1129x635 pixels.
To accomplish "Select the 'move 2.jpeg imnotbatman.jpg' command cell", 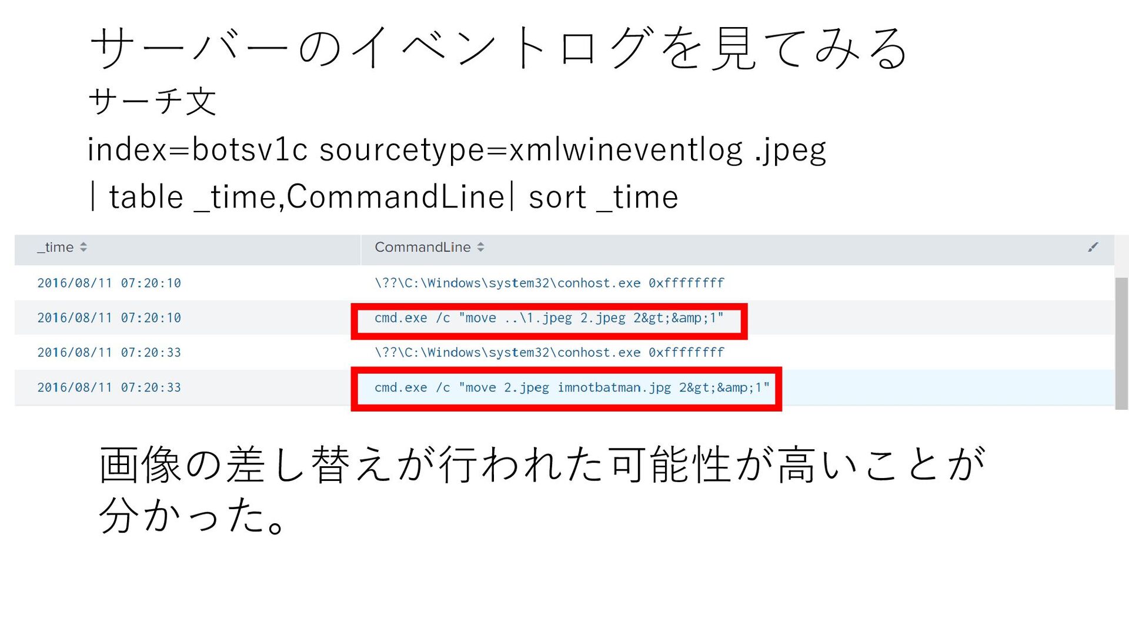I will (x=571, y=387).
